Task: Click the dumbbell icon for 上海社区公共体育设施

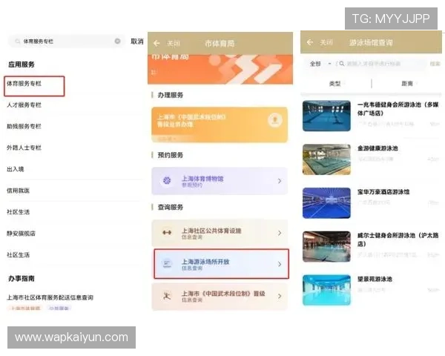Action: (x=167, y=233)
